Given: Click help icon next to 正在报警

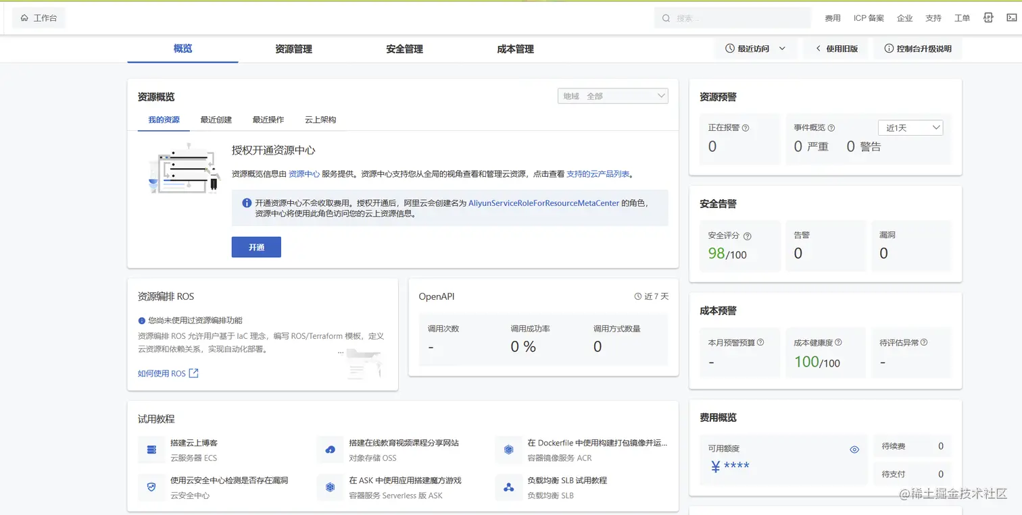Looking at the screenshot, I should click(746, 128).
